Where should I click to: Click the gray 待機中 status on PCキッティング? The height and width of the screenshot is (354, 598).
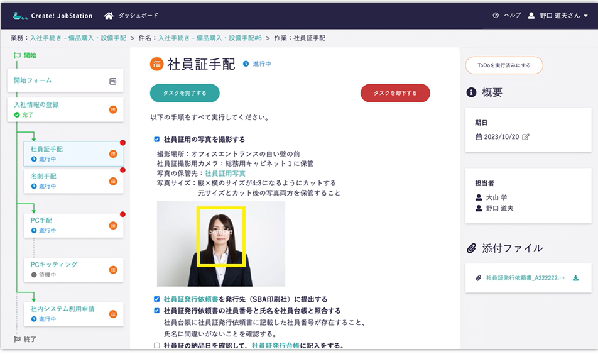point(43,275)
